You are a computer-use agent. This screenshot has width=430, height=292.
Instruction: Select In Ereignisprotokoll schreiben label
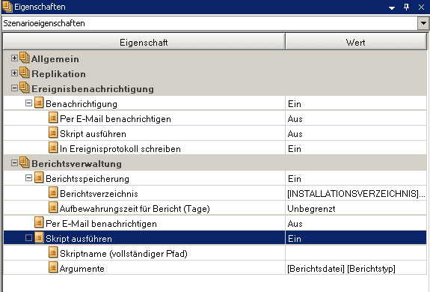pos(120,149)
